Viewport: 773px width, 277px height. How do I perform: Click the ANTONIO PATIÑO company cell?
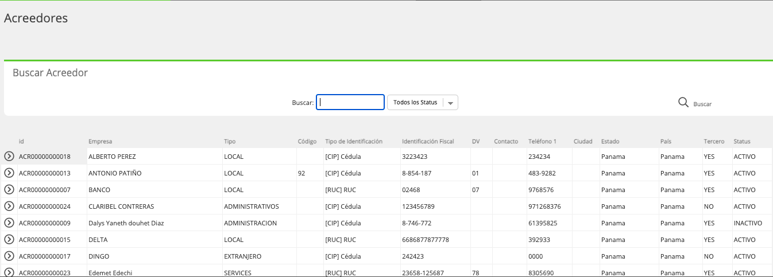[x=154, y=173]
